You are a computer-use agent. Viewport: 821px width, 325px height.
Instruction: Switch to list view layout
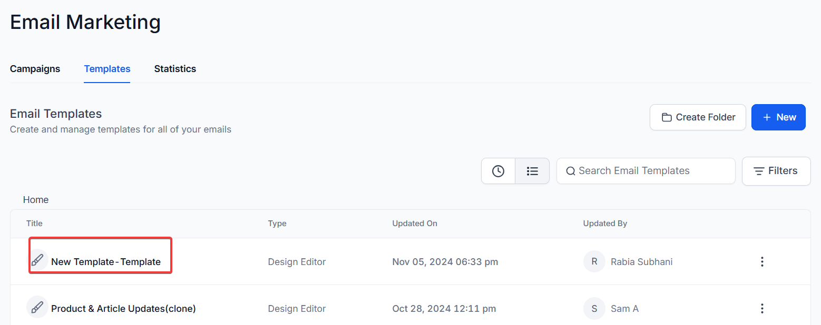pos(532,171)
